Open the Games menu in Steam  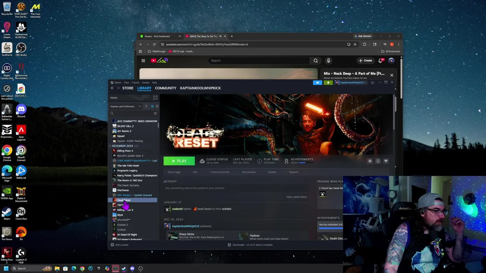click(145, 82)
